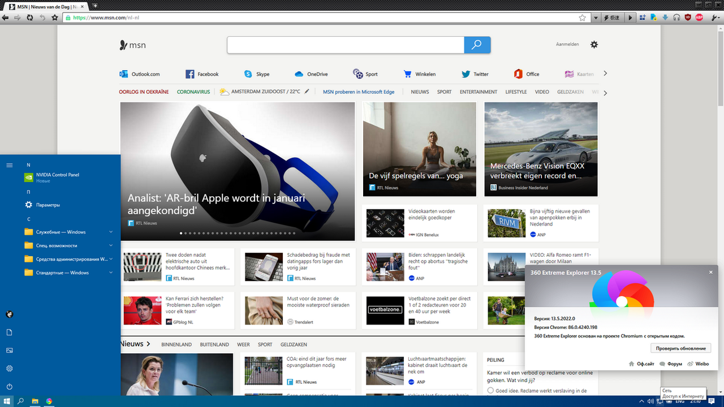The height and width of the screenshot is (407, 724).
Task: Open the extensions grid icon
Action: pos(643,18)
